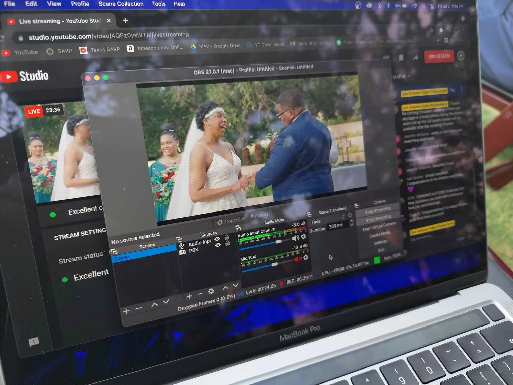This screenshot has height=385, width=513.
Task: Toggle visibility eye for P6K source
Action: point(218,245)
